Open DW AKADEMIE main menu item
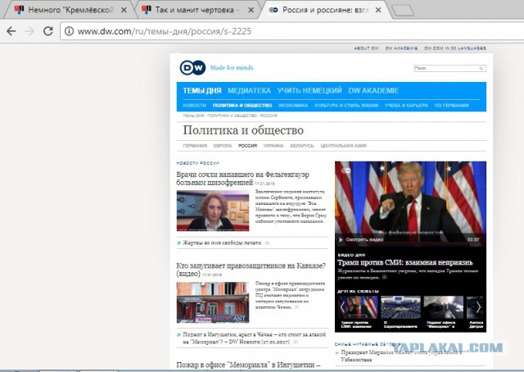Image resolution: width=524 pixels, height=372 pixels. tap(373, 91)
